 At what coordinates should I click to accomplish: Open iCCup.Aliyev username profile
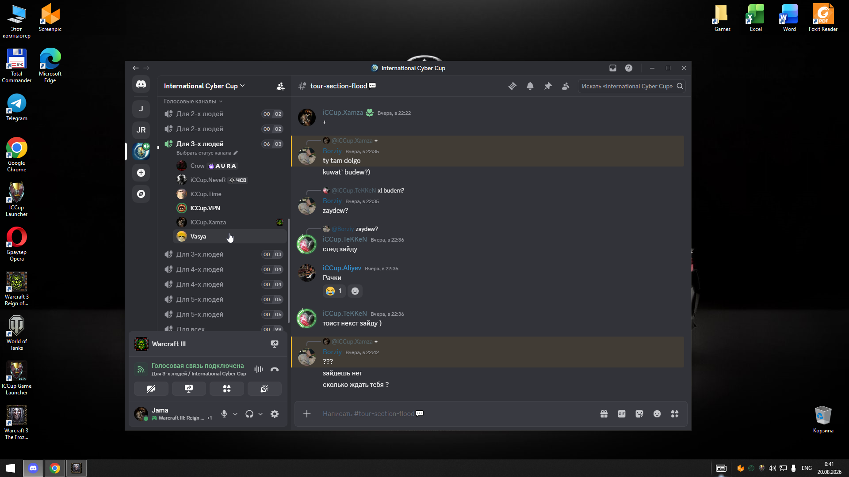(x=342, y=268)
